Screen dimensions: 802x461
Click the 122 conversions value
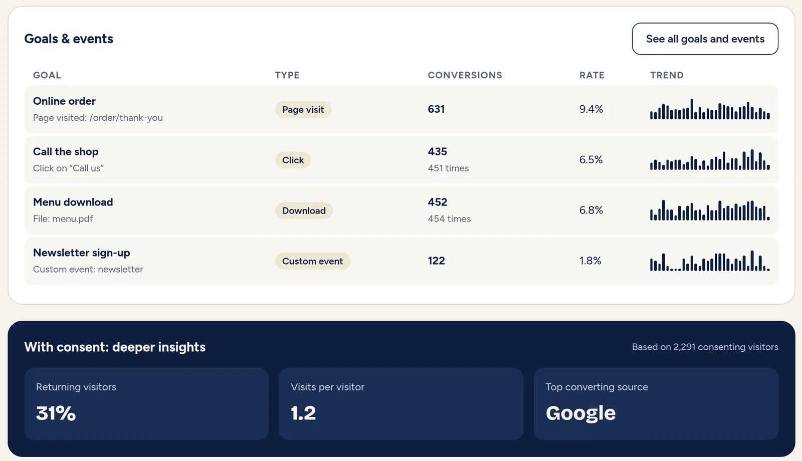(436, 261)
